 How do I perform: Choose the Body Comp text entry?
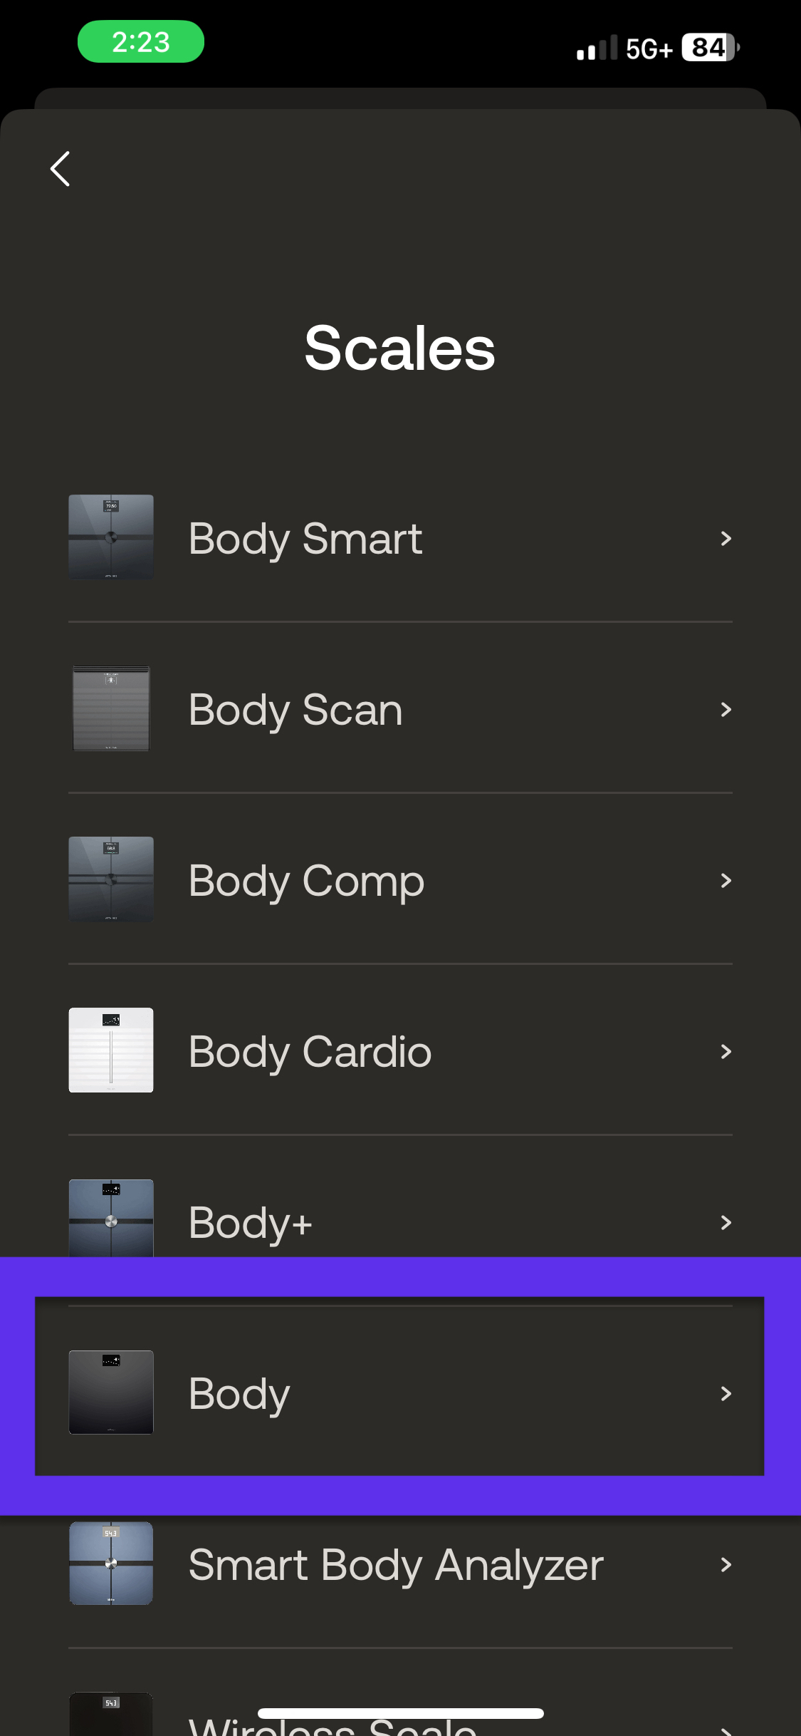tap(306, 882)
